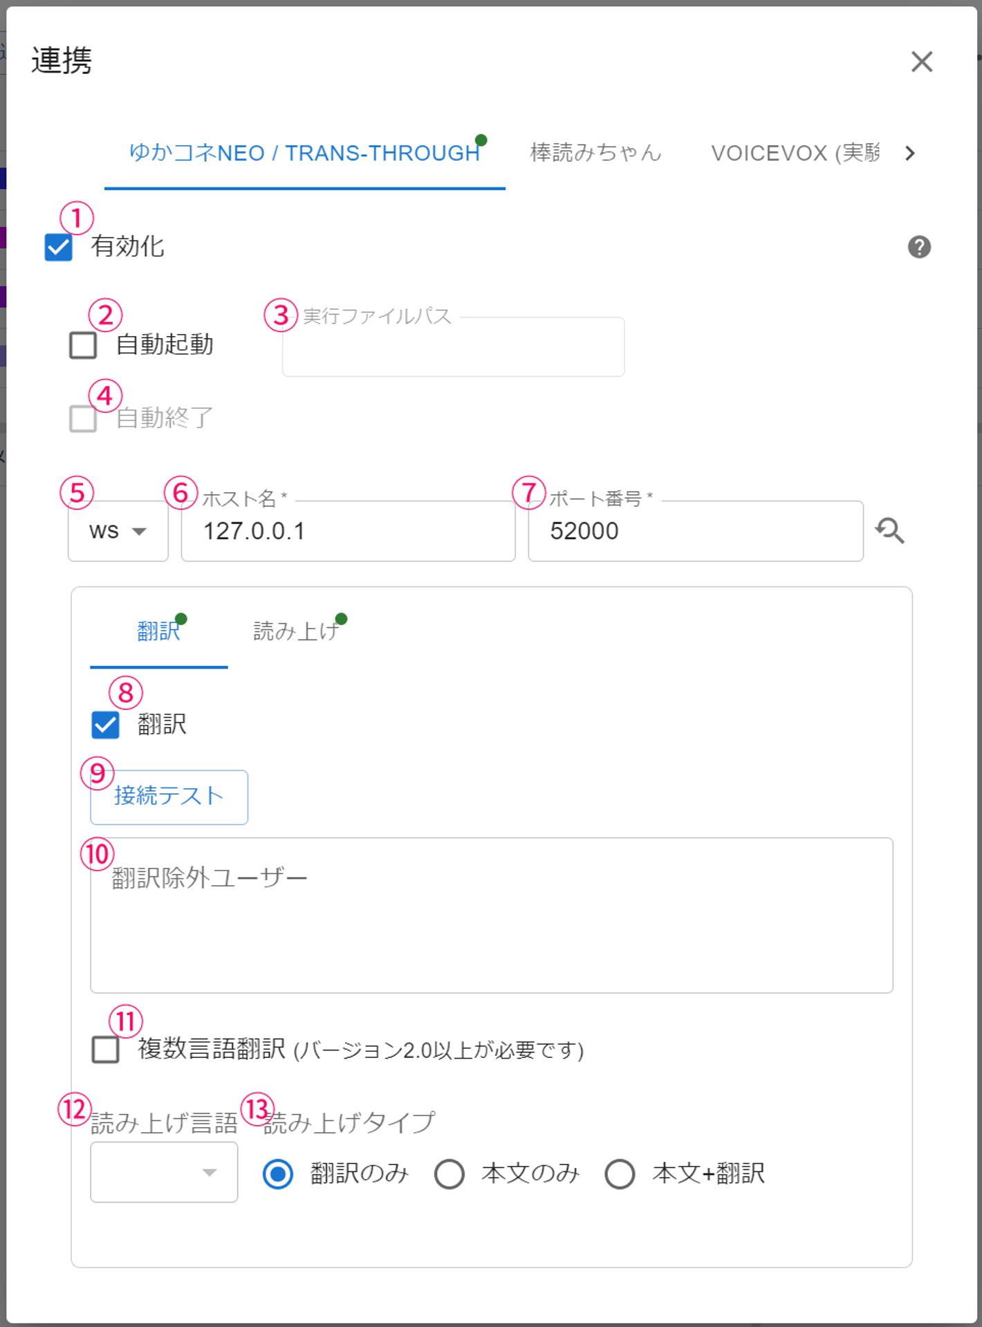Expand the 読み上げ言語 dropdown
The image size is (982, 1327).
(x=164, y=1172)
